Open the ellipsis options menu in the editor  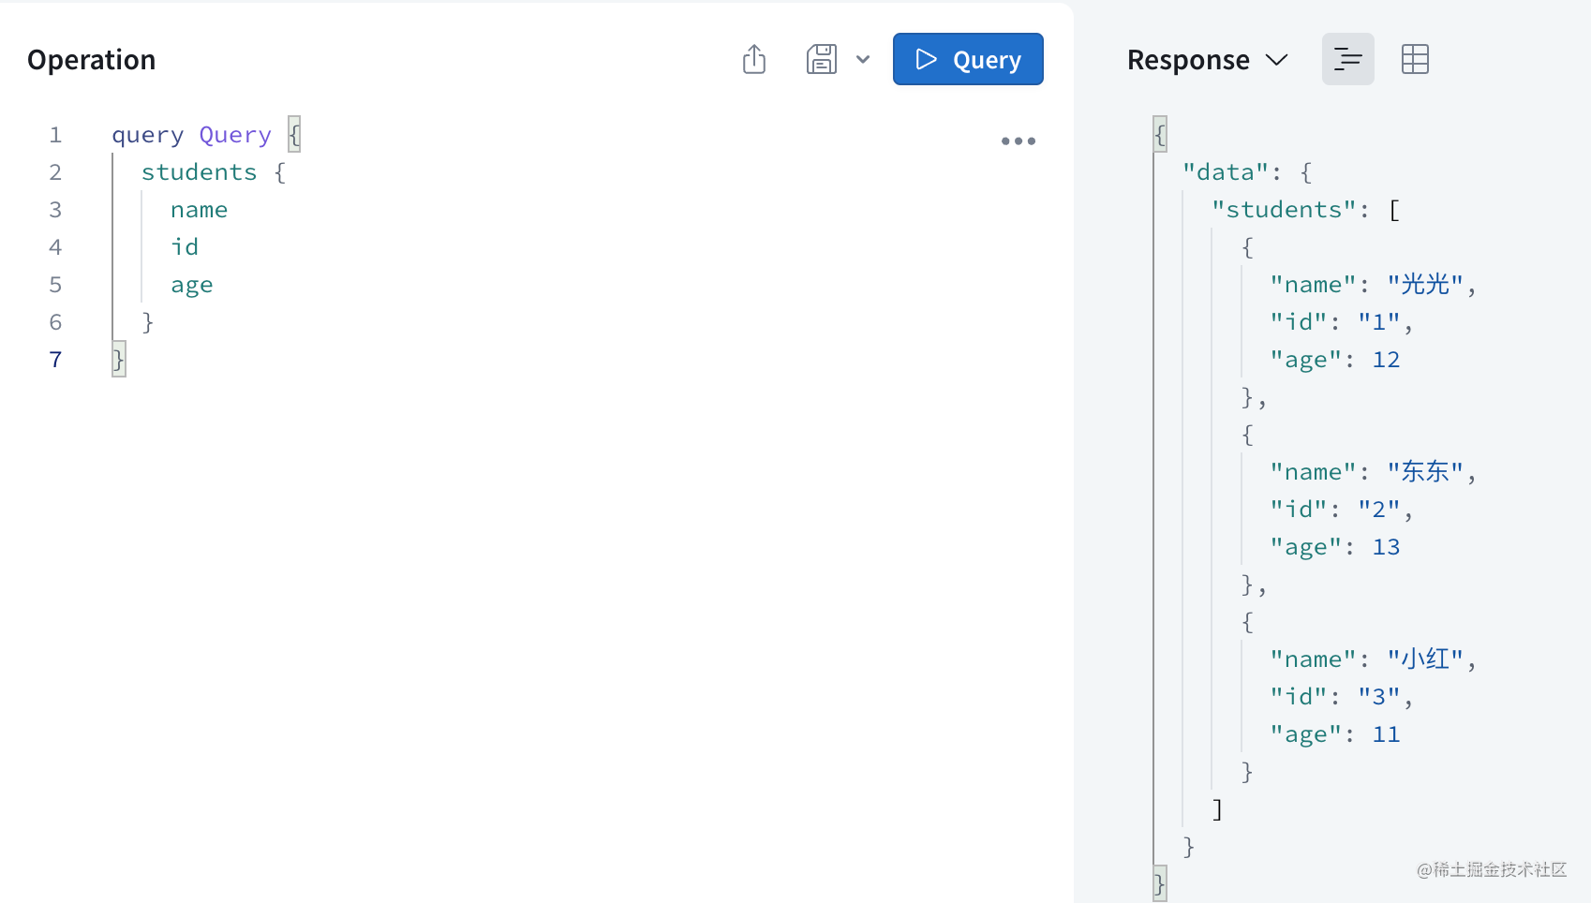[x=1018, y=141]
